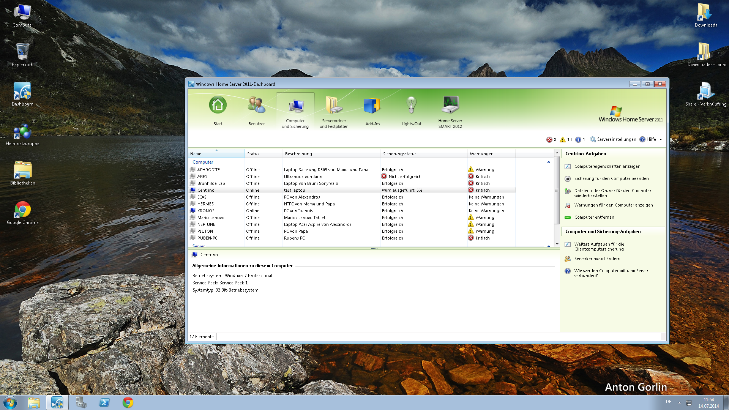The height and width of the screenshot is (410, 729).
Task: Click APHRODITE's warning triangle icon
Action: (471, 169)
